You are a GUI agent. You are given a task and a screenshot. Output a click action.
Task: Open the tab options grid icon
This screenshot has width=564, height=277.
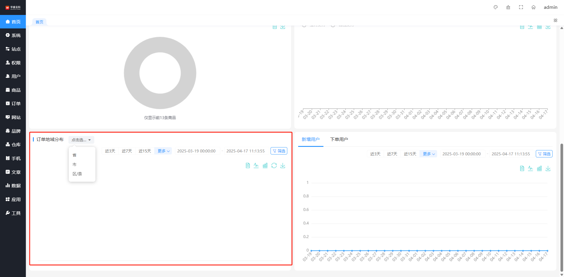point(555,21)
